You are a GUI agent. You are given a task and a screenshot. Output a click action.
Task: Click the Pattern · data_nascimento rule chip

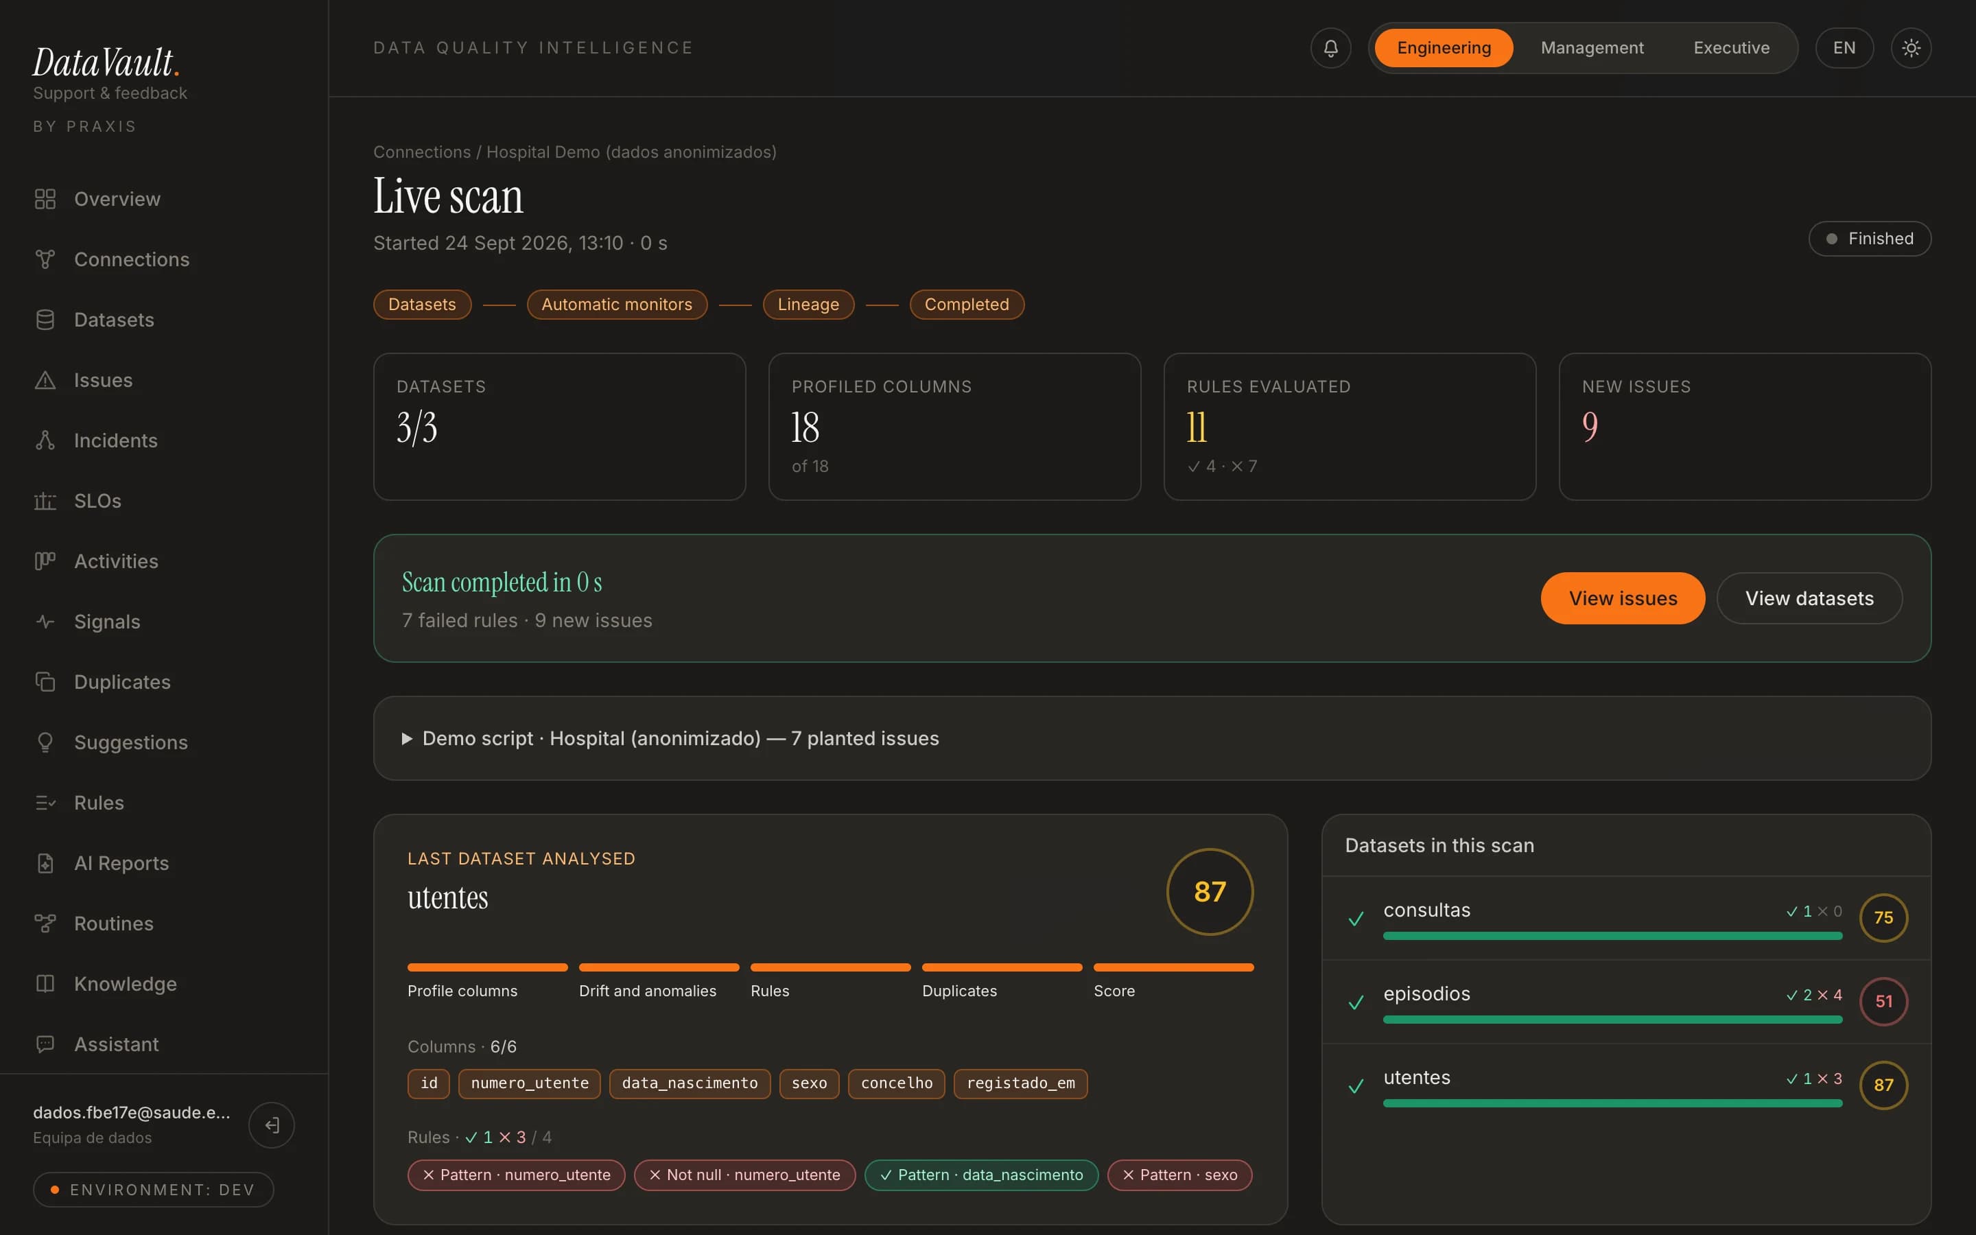[x=981, y=1175]
